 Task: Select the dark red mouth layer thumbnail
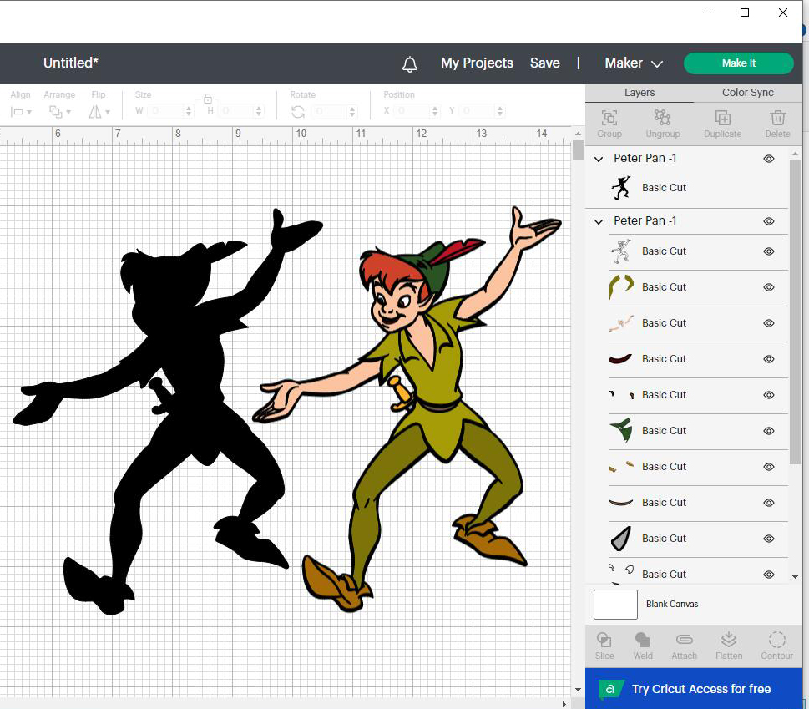[620, 359]
